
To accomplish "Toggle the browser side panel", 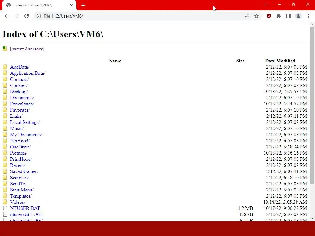I will [289, 16].
